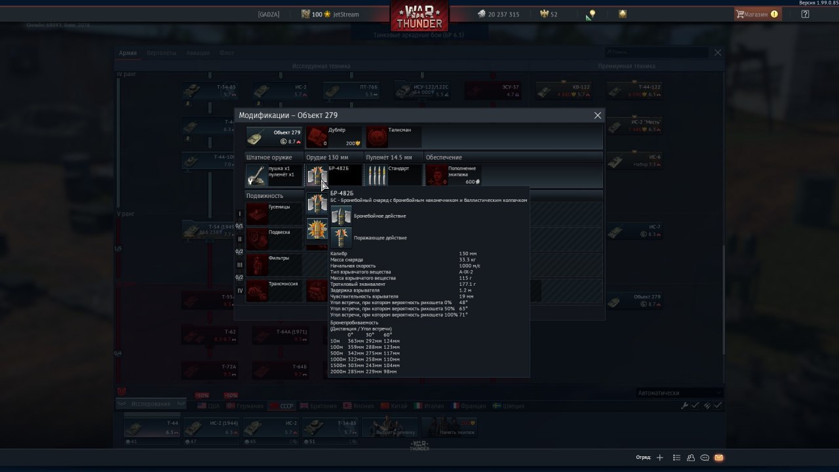Click Нанять экипаж hire crew slot
The height and width of the screenshot is (472, 839).
450,427
